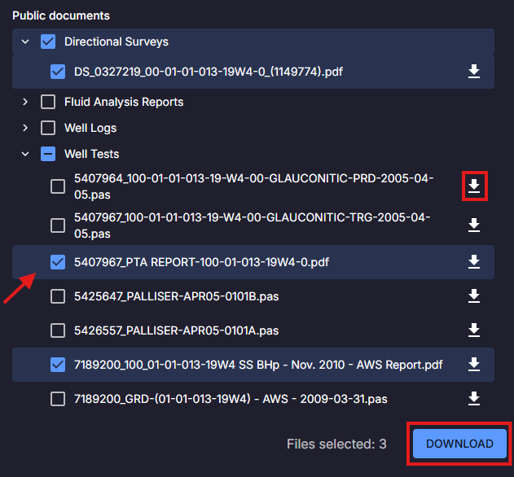
Task: Expand the Fluid Analysis Reports folder
Action: pos(25,102)
